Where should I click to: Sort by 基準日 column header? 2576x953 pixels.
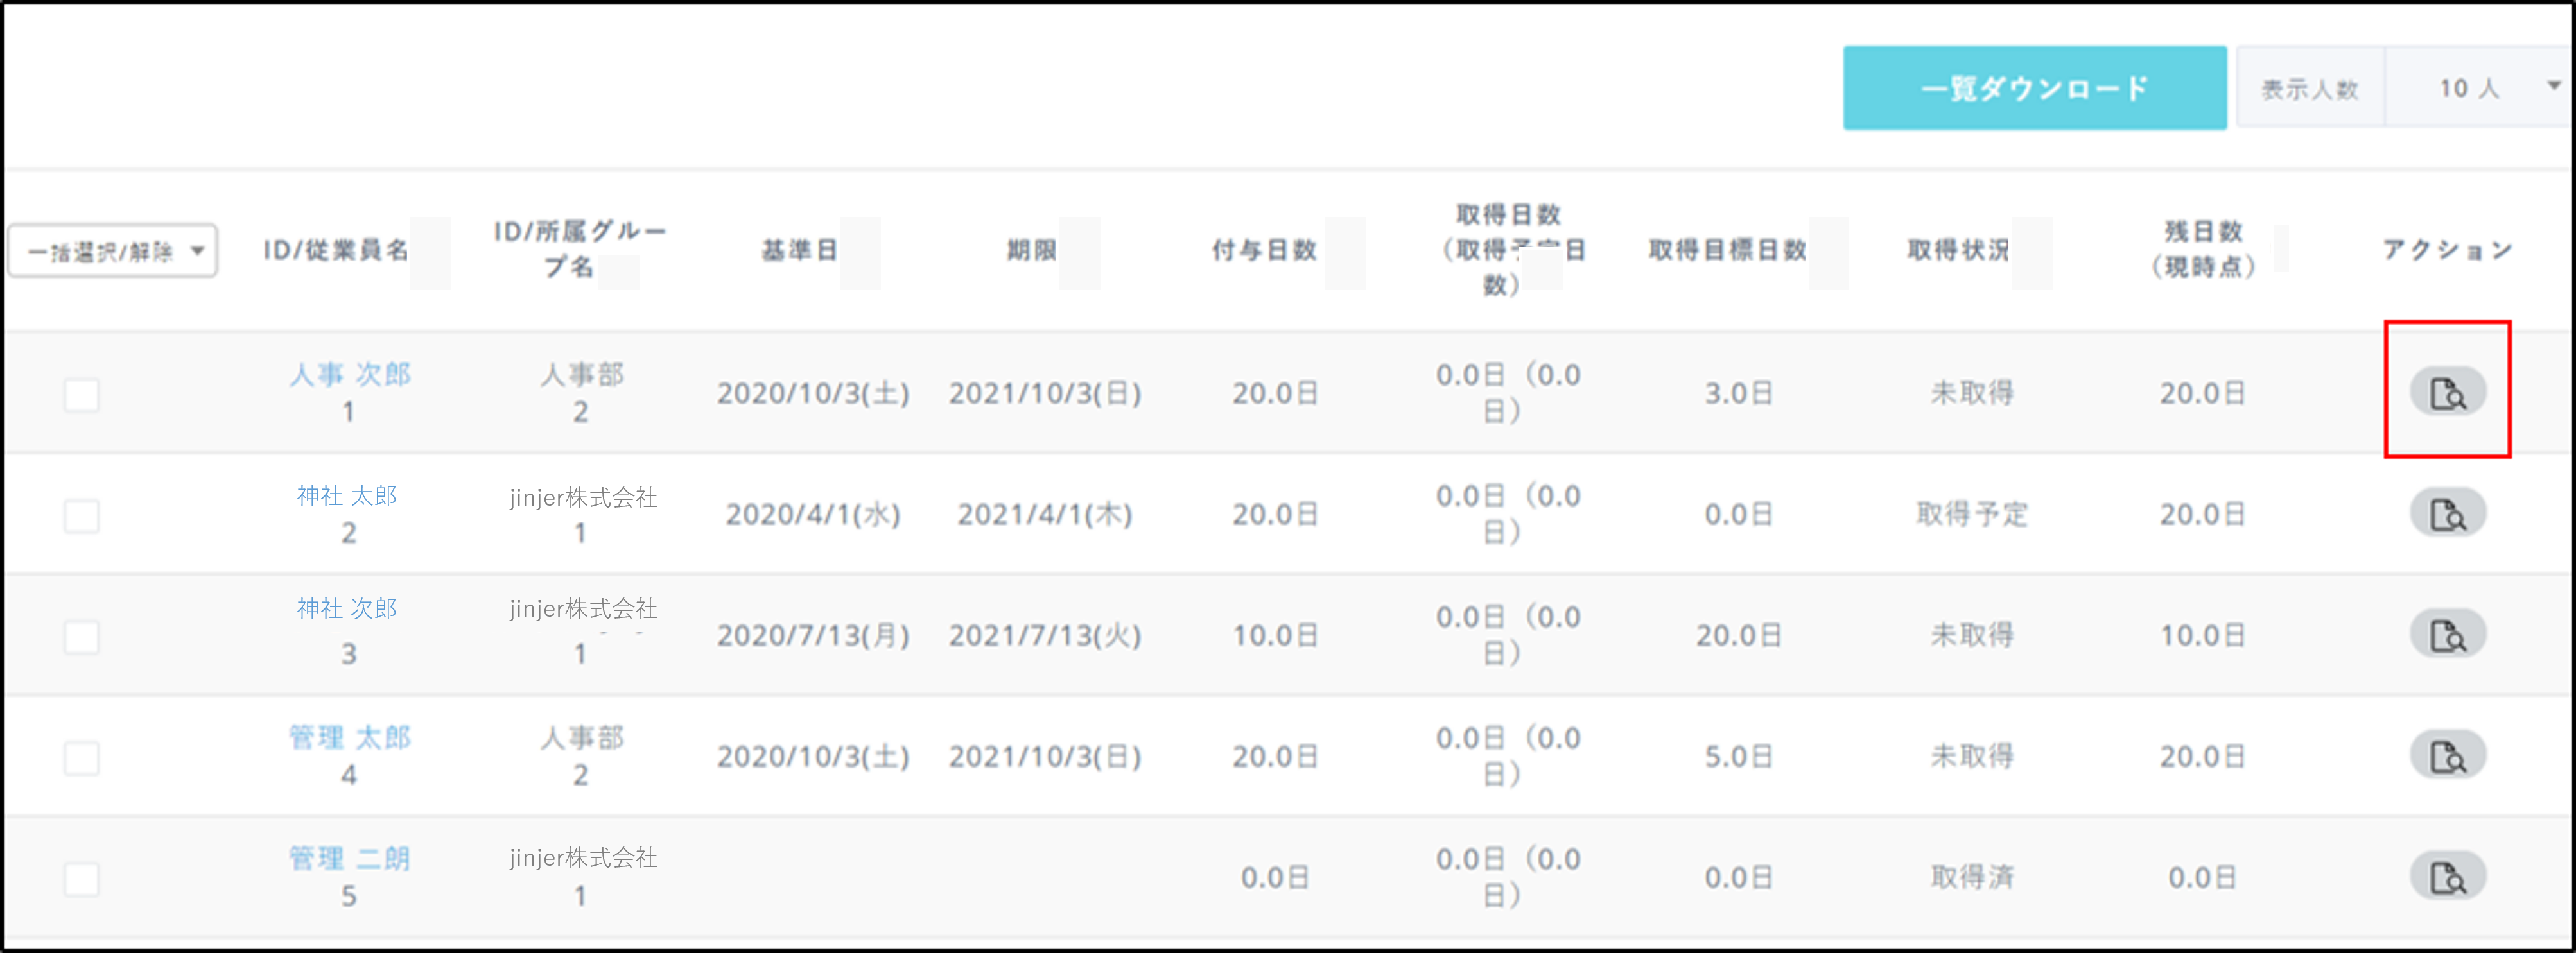point(800,250)
